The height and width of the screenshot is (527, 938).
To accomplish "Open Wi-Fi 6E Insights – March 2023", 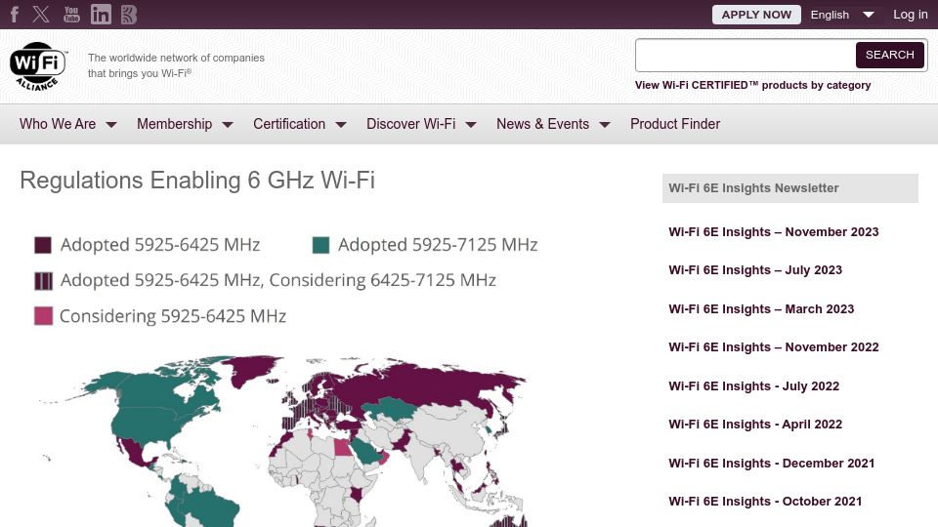I will click(761, 309).
